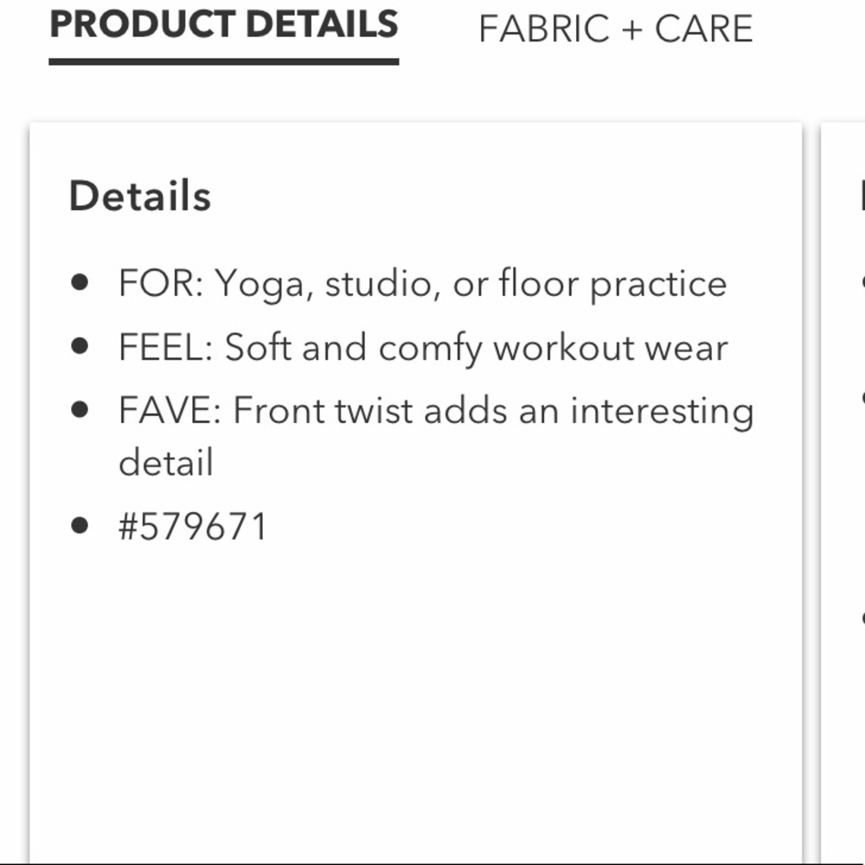Click "workout wear" in the FEEL line
This screenshot has height=865, width=865.
(611, 348)
